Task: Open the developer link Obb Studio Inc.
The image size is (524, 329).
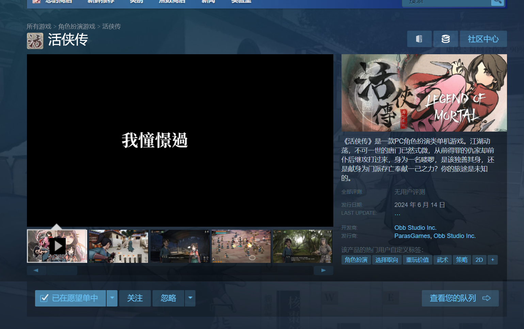Action: 415,228
